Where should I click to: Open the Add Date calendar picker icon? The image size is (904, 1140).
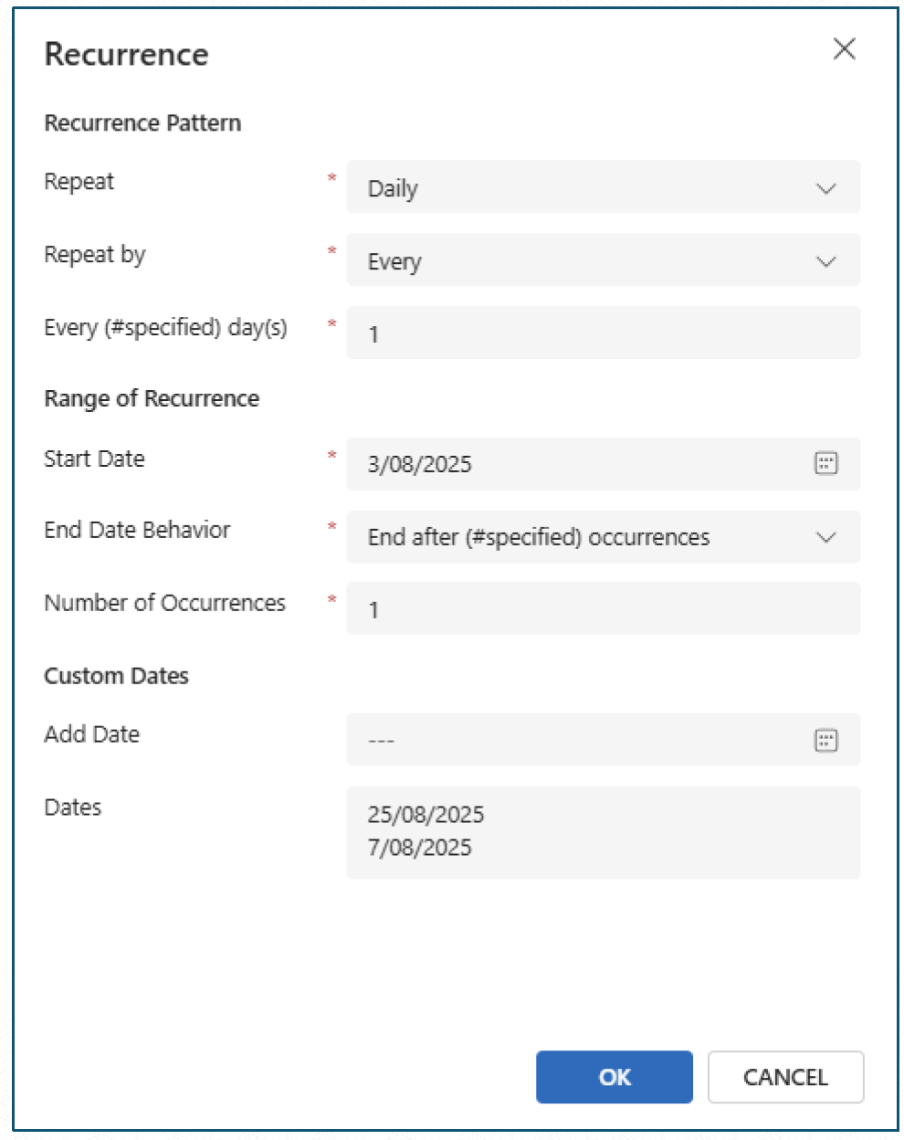coord(825,740)
